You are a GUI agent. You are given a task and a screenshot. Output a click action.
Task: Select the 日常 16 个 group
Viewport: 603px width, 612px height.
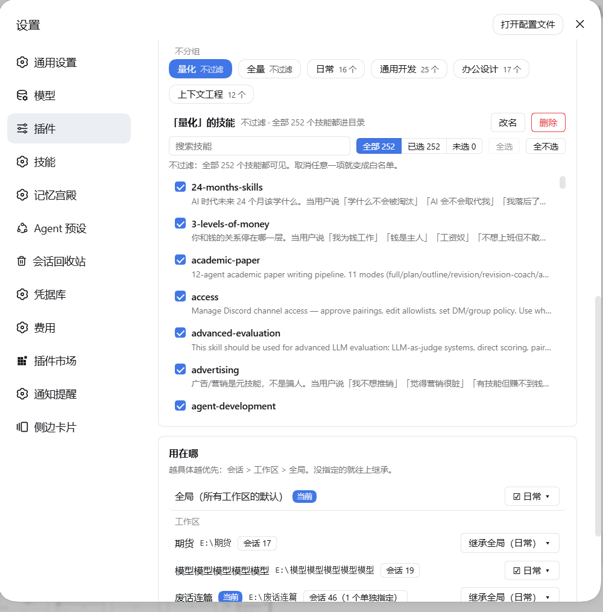(336, 69)
